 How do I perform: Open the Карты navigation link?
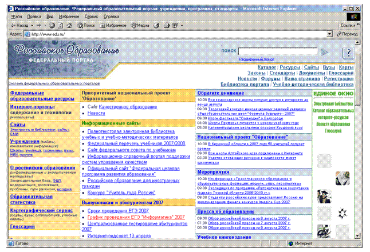coord(346,67)
